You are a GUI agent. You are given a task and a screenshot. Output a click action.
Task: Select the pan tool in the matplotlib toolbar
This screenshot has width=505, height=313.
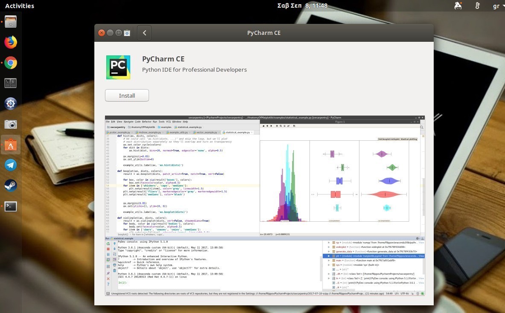(x=277, y=126)
